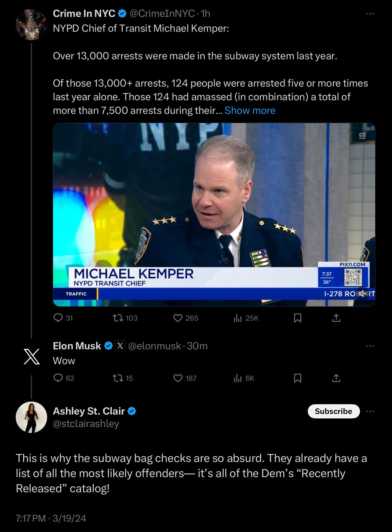Play the Michael Kemper video
Image resolution: width=392 pixels, height=532 pixels.
click(214, 214)
